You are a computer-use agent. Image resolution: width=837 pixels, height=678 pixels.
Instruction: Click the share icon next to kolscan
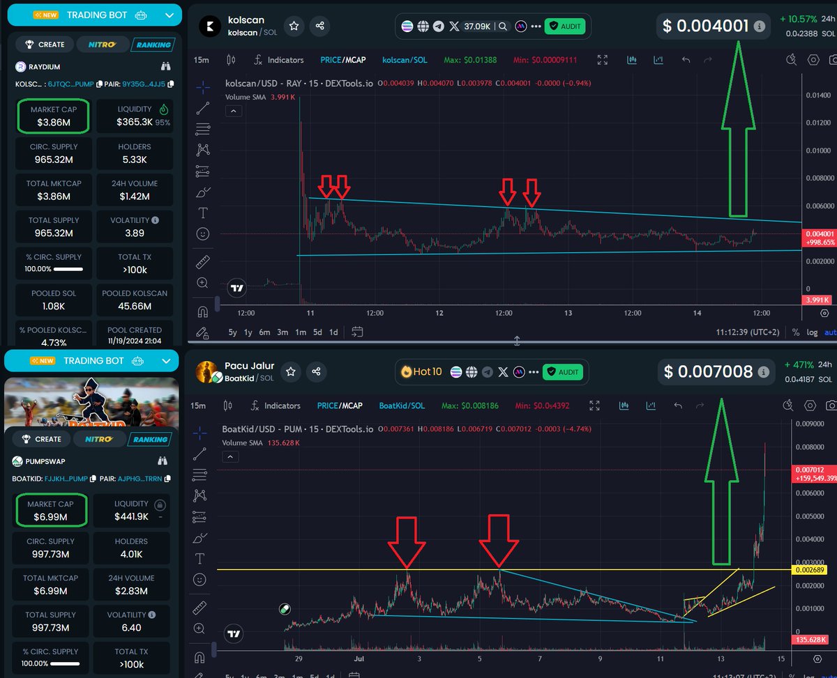319,26
